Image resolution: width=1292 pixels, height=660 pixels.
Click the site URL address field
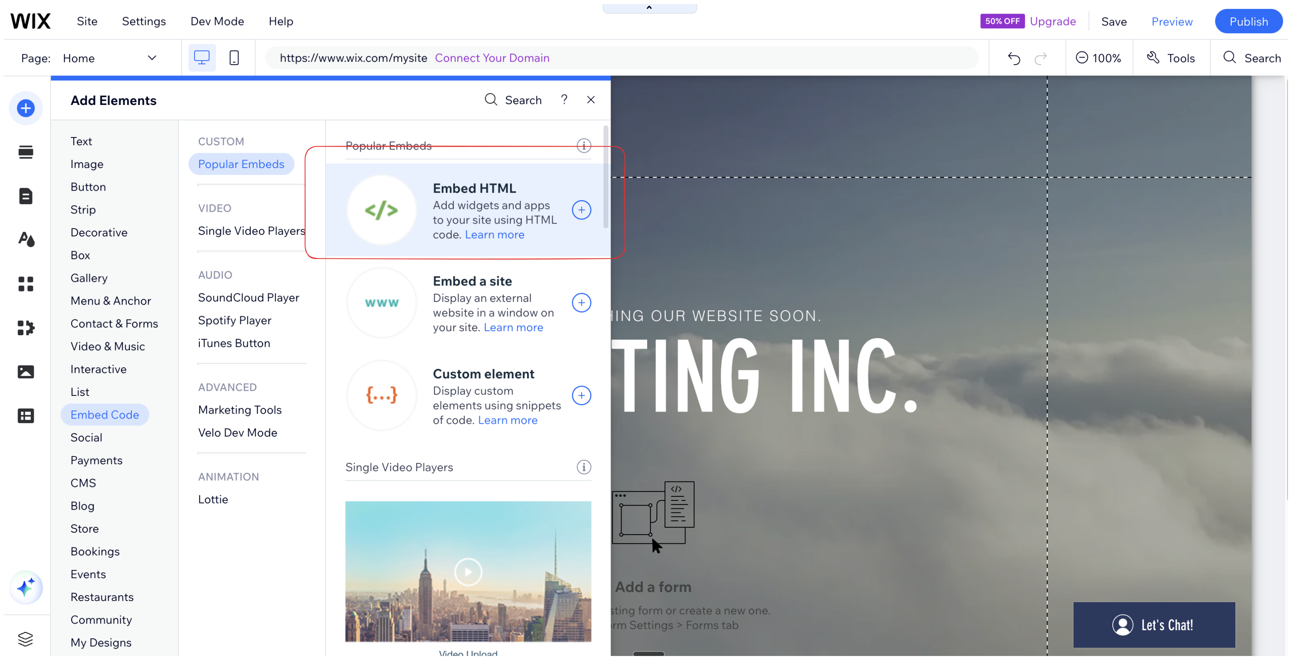click(x=621, y=57)
